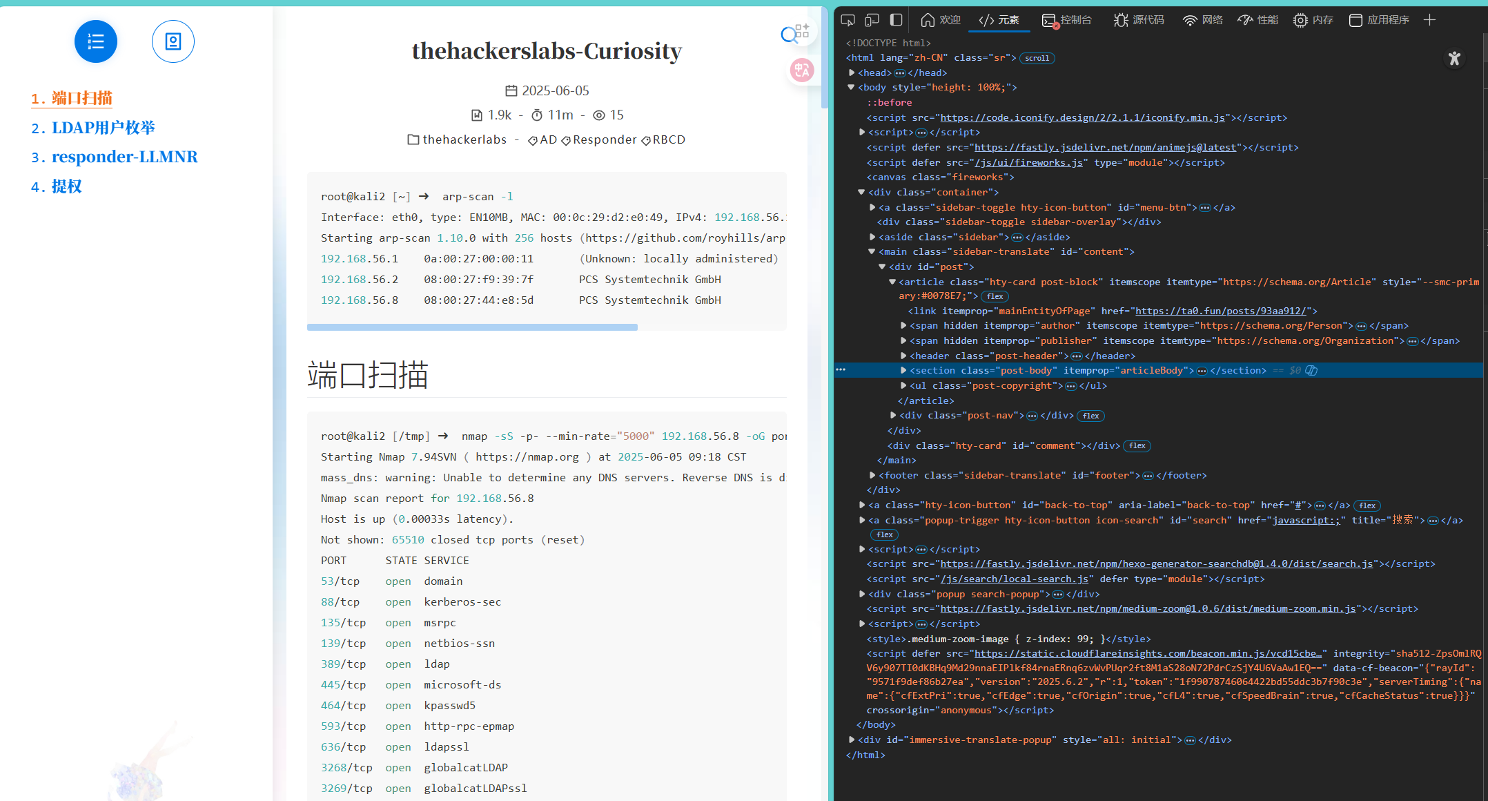Click the calendar icon beside 2025-06-05

[x=511, y=90]
